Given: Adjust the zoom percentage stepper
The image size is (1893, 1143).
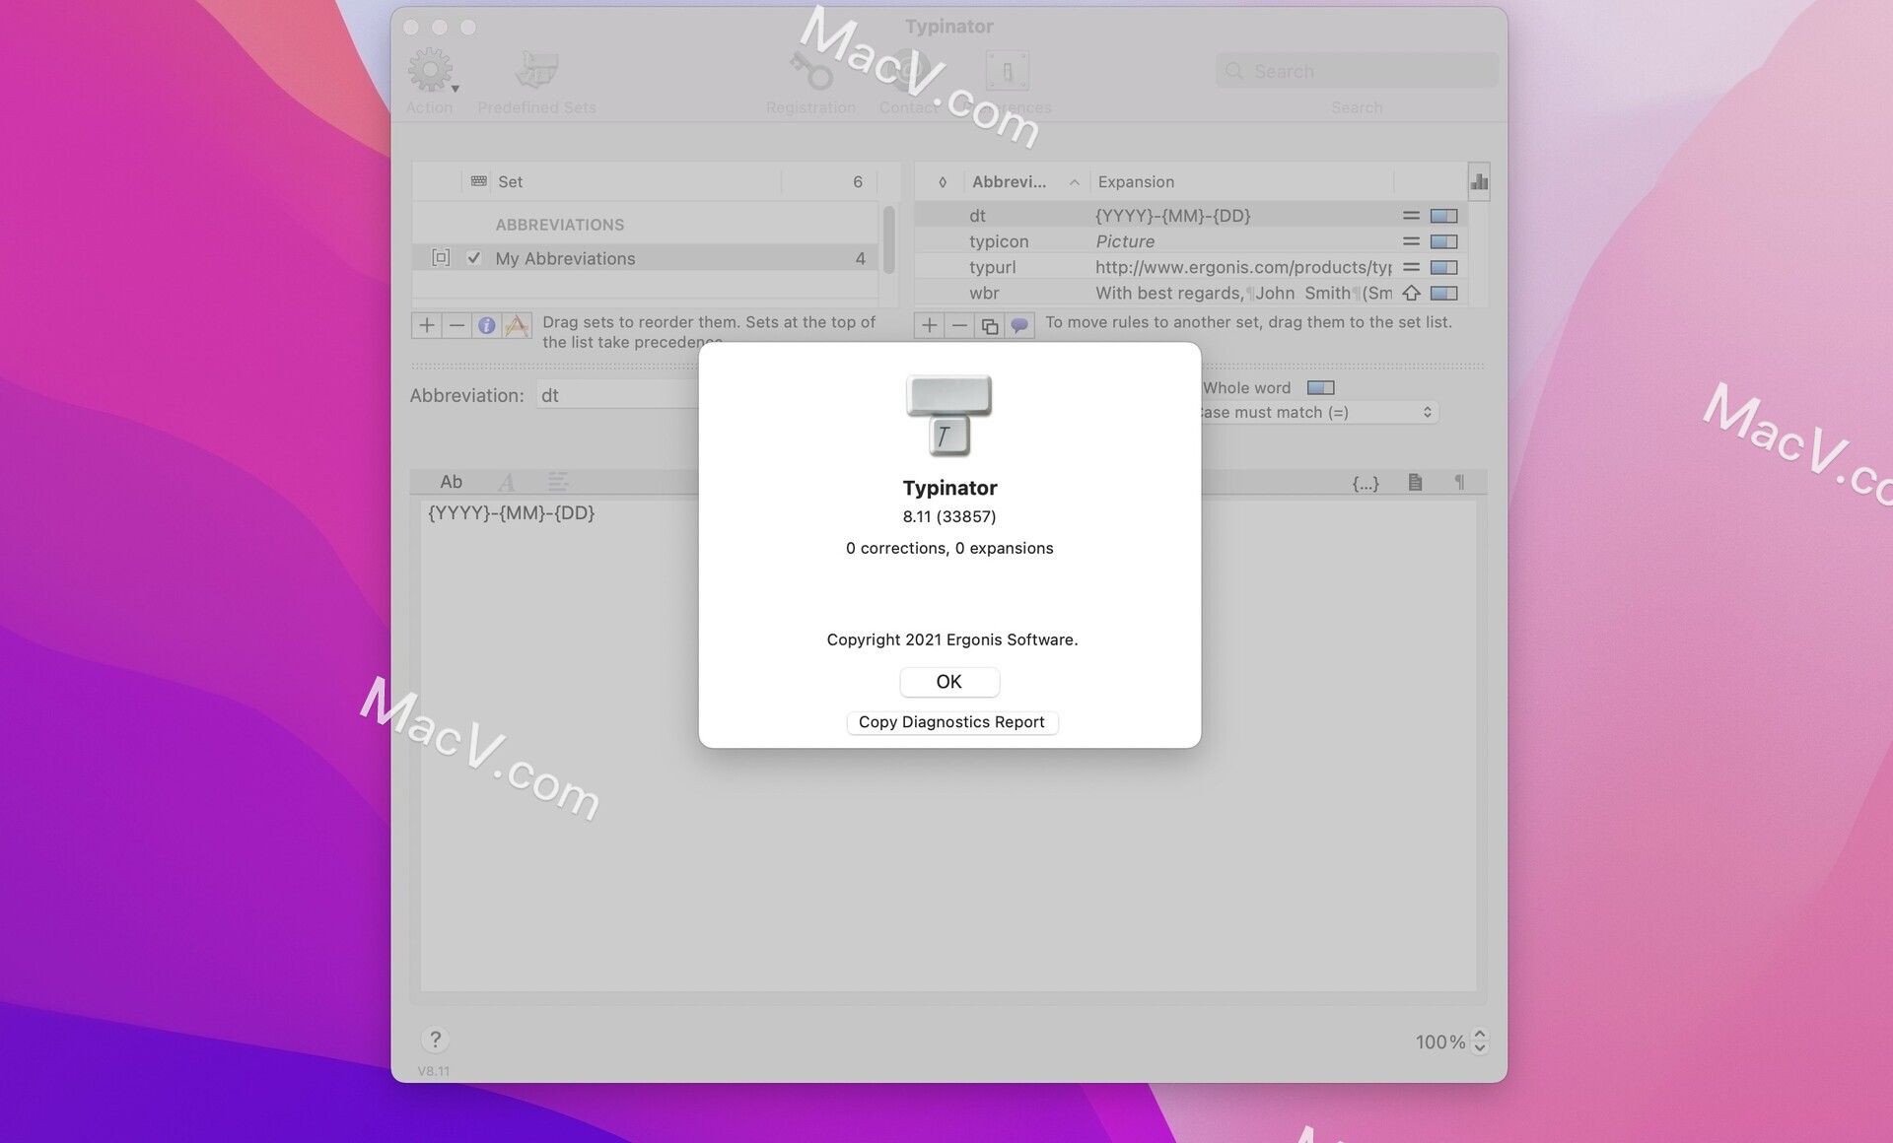Looking at the screenshot, I should [x=1479, y=1039].
